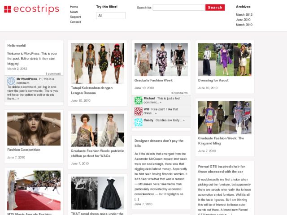Open the 'All' filter dropdown
Screen dimensions: 287x215
click(x=111, y=16)
